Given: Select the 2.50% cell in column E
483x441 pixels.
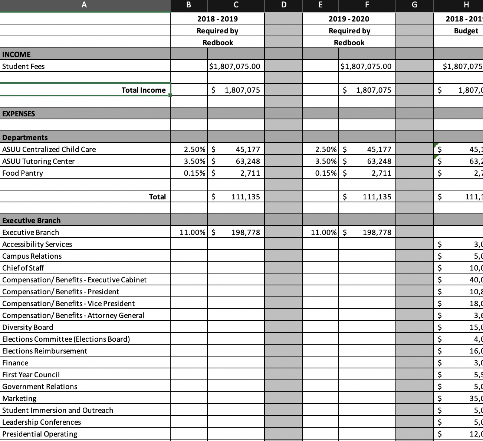Looking at the screenshot, I should pyautogui.click(x=321, y=149).
